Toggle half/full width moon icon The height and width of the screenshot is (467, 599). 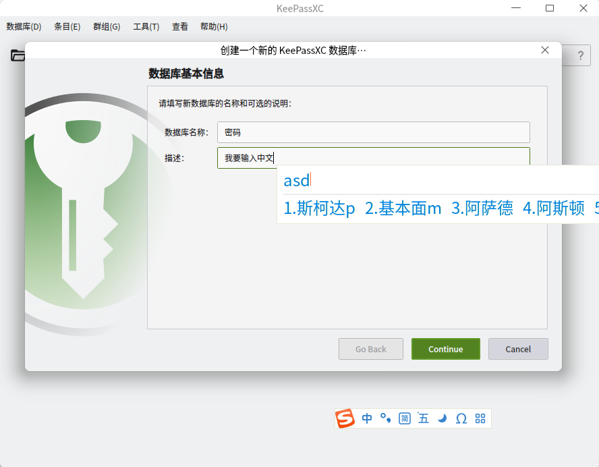(442, 419)
